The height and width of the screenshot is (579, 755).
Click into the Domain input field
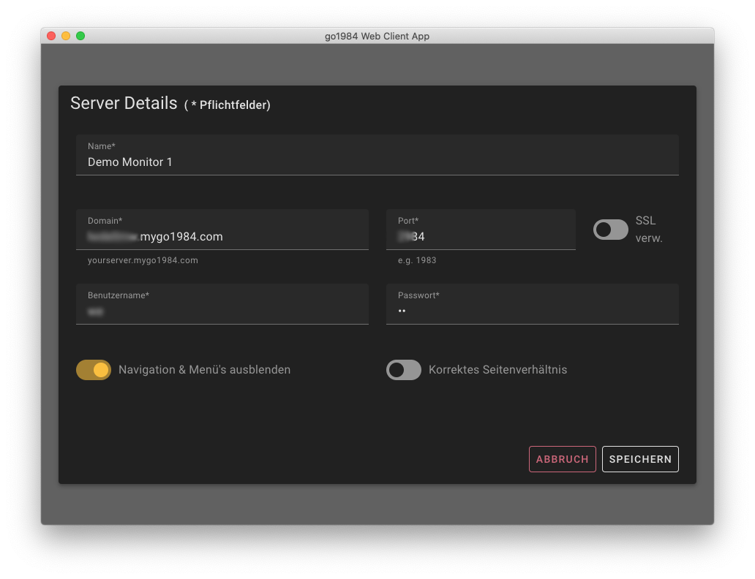pos(222,236)
